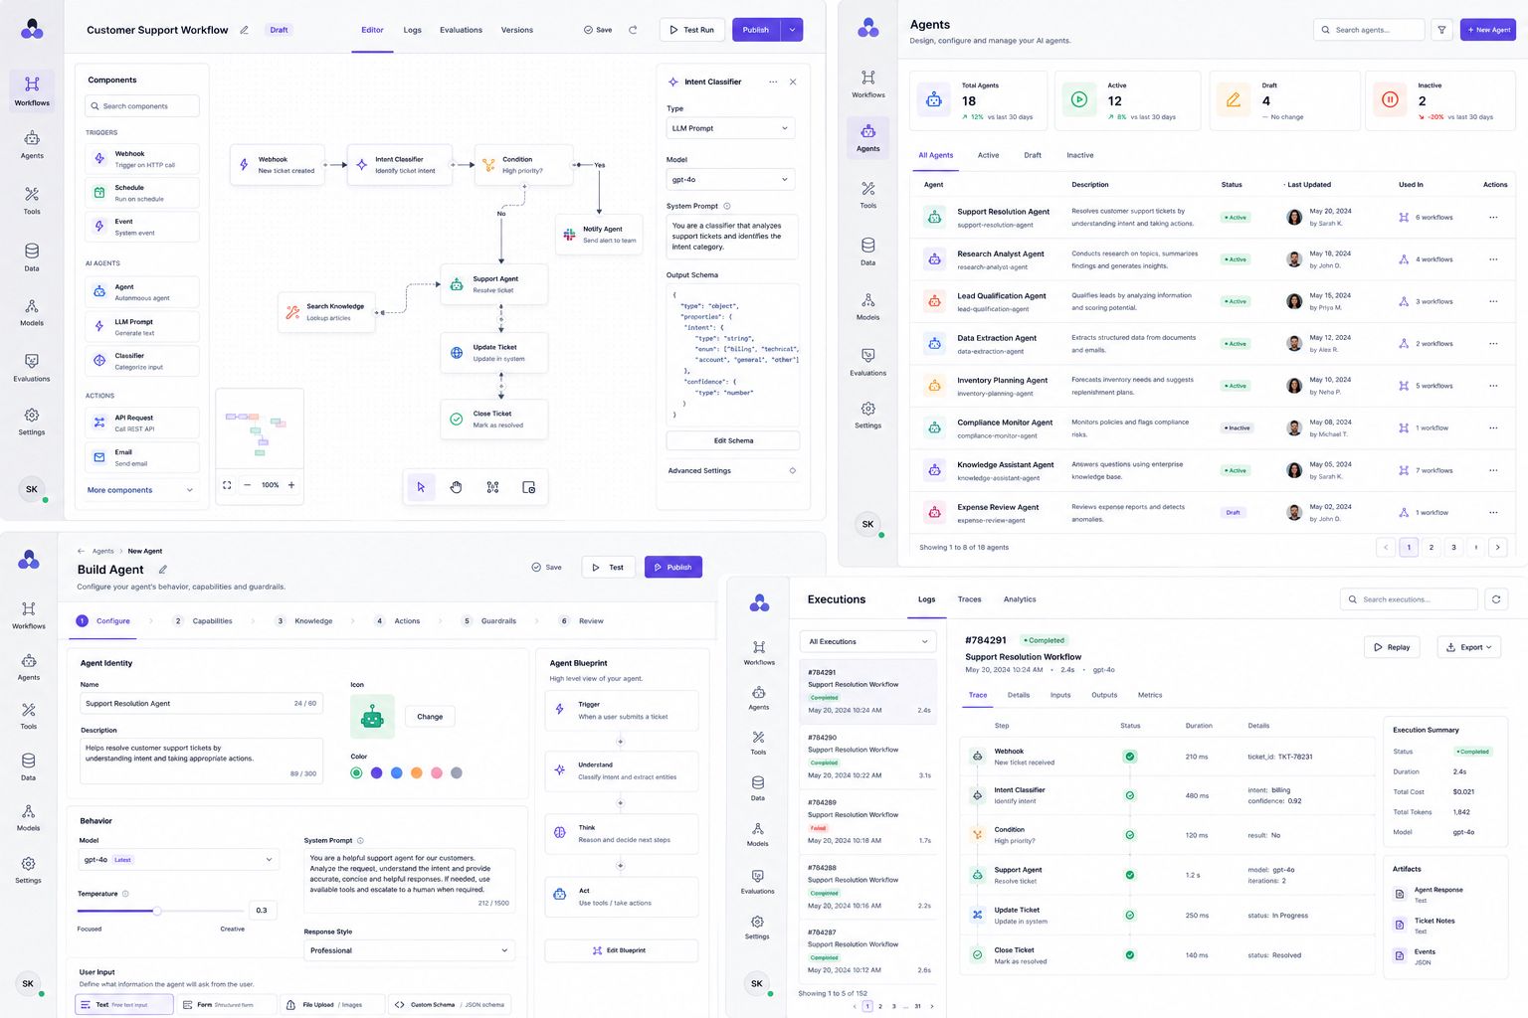Click Edit Blueprint button in Agent Blueprint
1528x1018 pixels.
pyautogui.click(x=621, y=950)
